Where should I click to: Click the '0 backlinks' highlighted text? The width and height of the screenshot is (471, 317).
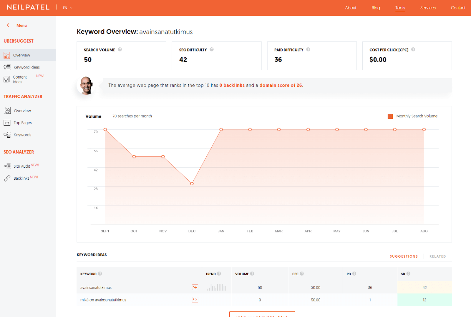(232, 85)
